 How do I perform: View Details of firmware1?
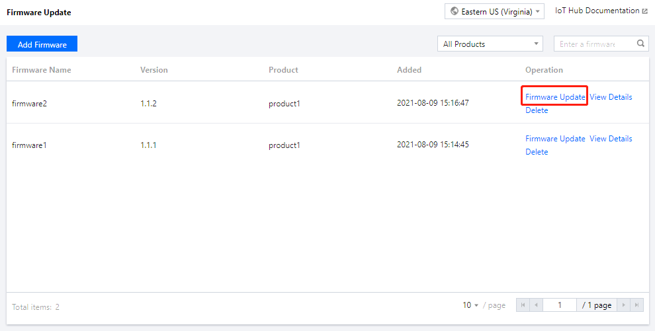pos(611,139)
